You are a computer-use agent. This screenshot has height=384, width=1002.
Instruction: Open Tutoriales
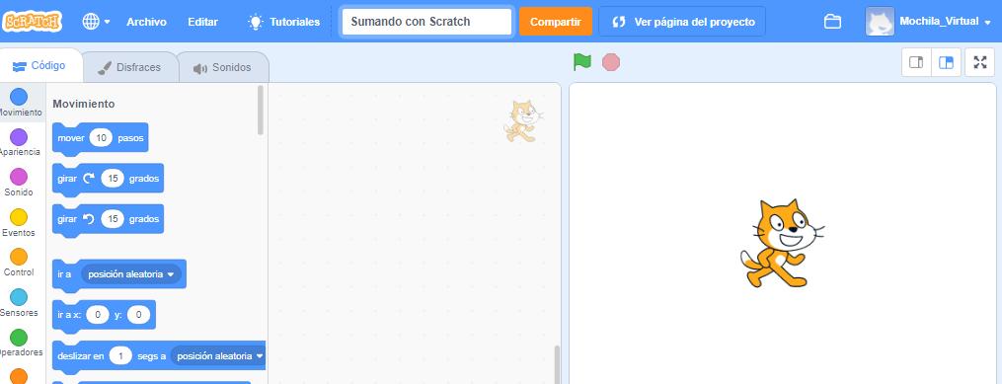click(283, 22)
